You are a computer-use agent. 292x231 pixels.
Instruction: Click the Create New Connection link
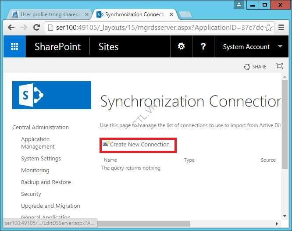[x=139, y=145]
